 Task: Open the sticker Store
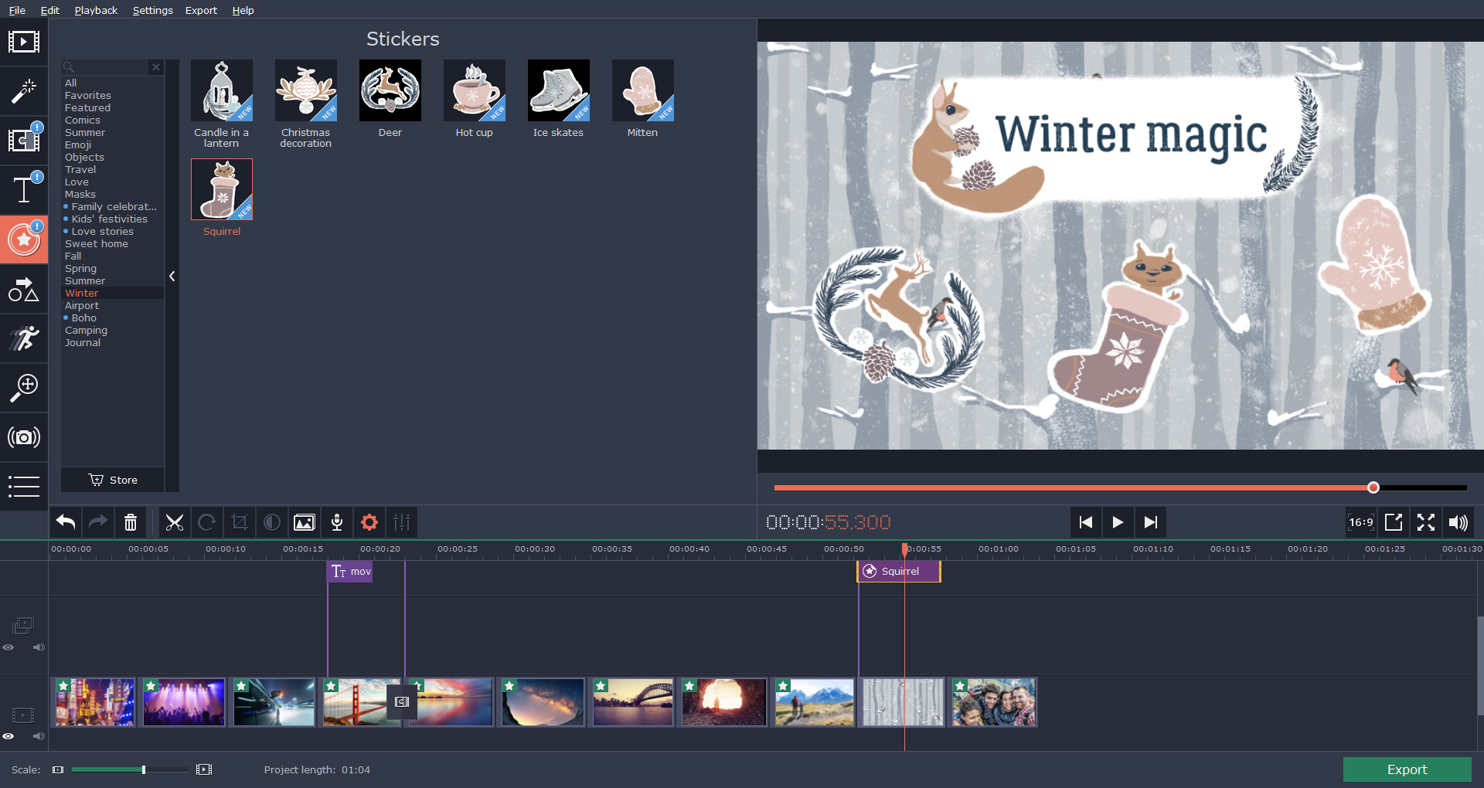point(112,480)
